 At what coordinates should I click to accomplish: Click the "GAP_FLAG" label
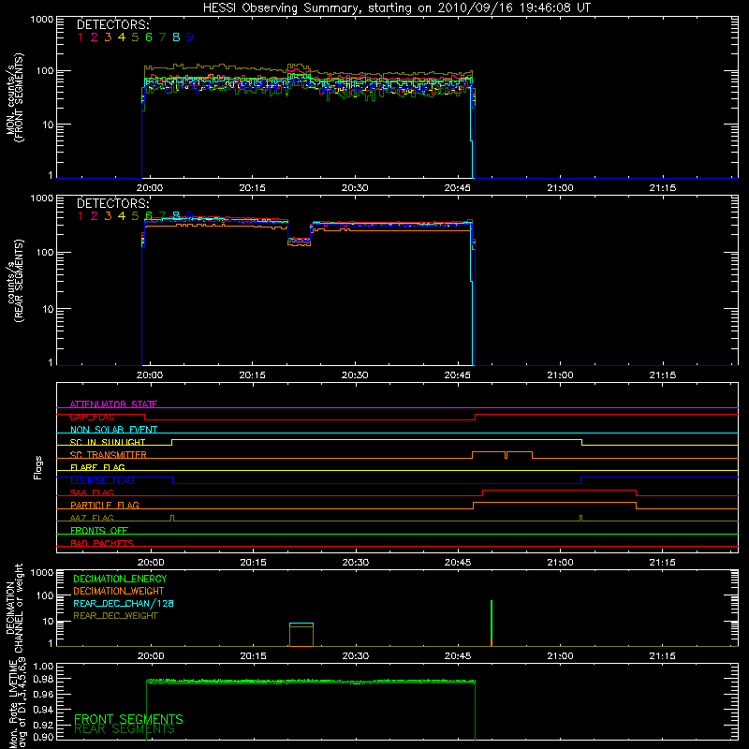click(x=92, y=417)
